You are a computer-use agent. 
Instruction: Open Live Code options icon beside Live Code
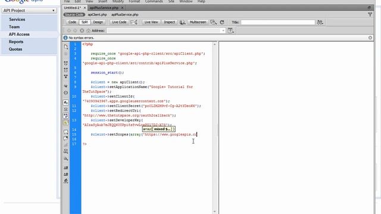(134, 23)
